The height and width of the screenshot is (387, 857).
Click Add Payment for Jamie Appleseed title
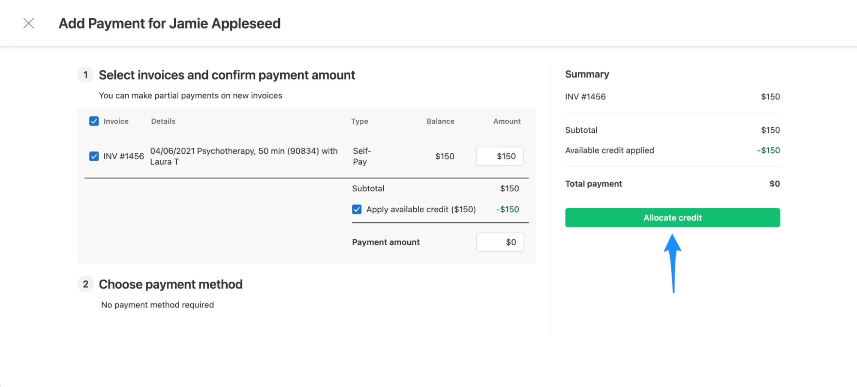tap(169, 23)
